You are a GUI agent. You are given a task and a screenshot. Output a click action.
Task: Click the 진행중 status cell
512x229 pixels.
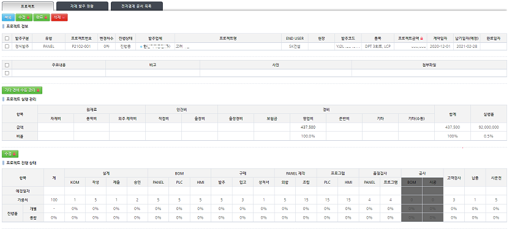tap(126, 47)
